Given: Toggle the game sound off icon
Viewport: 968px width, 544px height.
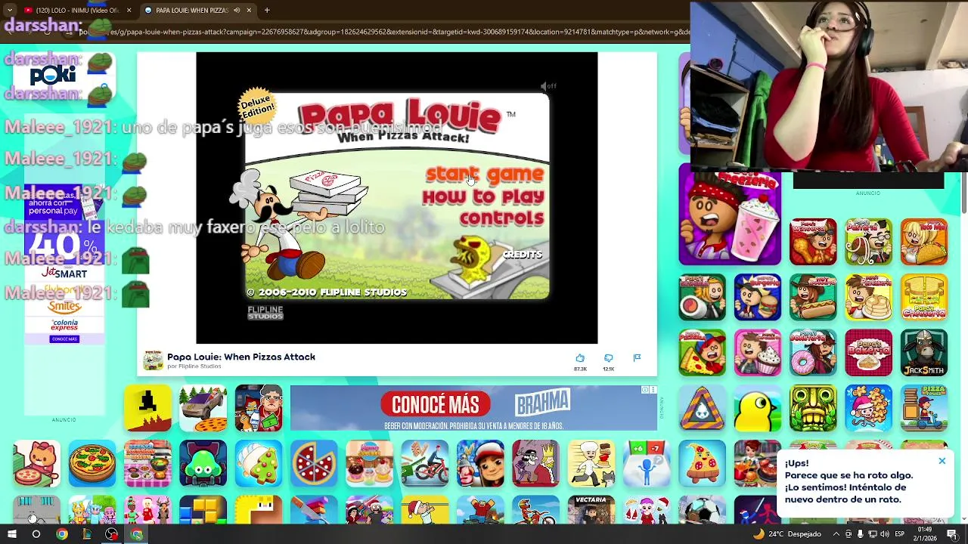Looking at the screenshot, I should (548, 86).
